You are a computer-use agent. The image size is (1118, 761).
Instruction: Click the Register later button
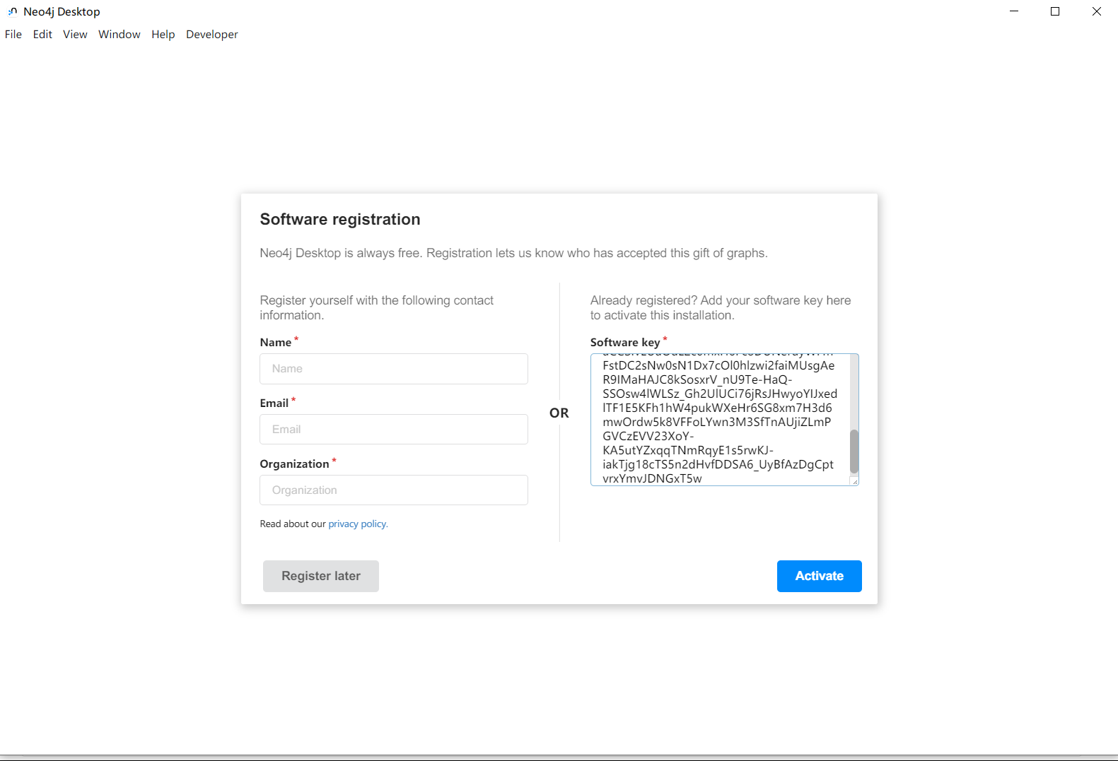(x=321, y=576)
